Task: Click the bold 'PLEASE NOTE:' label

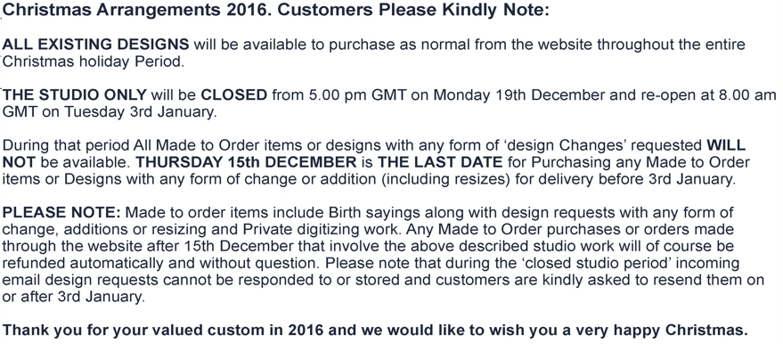Action: [x=61, y=213]
